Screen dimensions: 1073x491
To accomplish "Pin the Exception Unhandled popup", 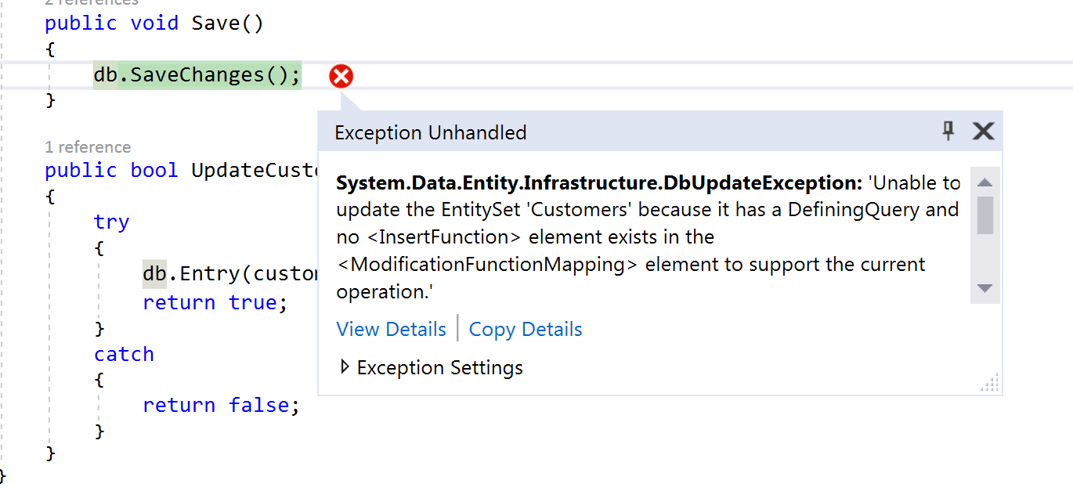I will 948,131.
